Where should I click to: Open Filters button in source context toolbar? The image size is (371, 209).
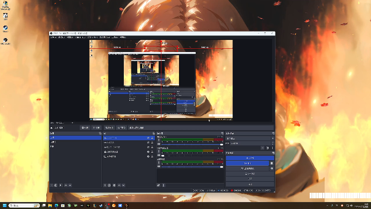(x=96, y=128)
